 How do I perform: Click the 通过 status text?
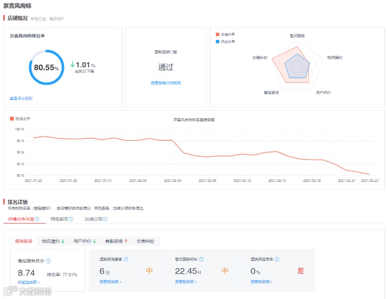[x=166, y=67]
